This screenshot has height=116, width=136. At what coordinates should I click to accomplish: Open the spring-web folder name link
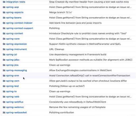13,97
